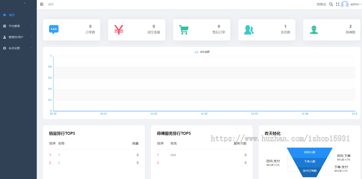Click the 支付订单数 funnel segment
This screenshot has width=362, height=179.
pyautogui.click(x=310, y=171)
